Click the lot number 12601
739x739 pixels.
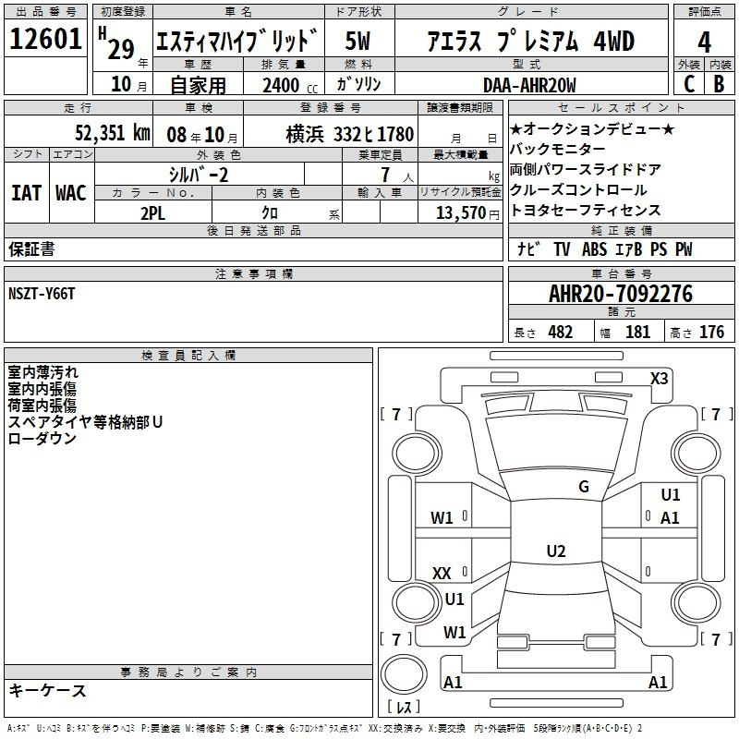click(45, 42)
